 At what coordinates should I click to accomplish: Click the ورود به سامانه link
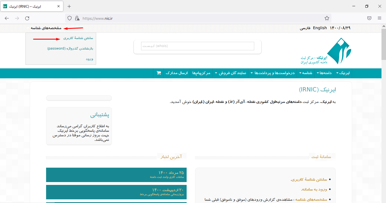click(x=314, y=189)
